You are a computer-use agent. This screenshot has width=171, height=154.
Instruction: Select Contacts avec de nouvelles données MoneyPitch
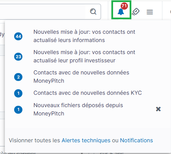point(81,77)
